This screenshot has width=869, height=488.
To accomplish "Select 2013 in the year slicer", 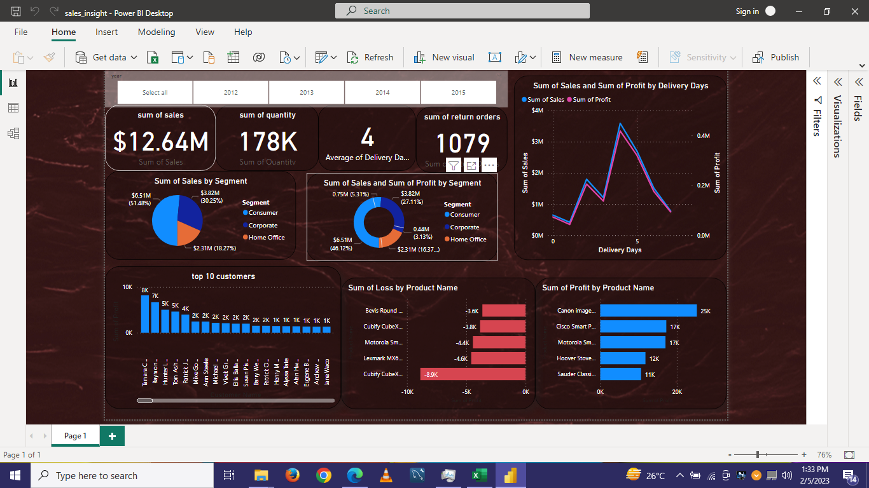I will point(306,92).
